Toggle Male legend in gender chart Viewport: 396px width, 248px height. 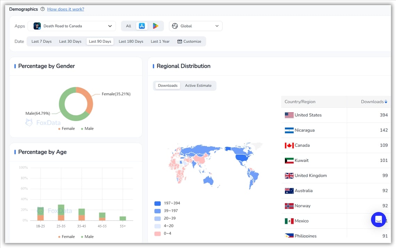point(87,129)
